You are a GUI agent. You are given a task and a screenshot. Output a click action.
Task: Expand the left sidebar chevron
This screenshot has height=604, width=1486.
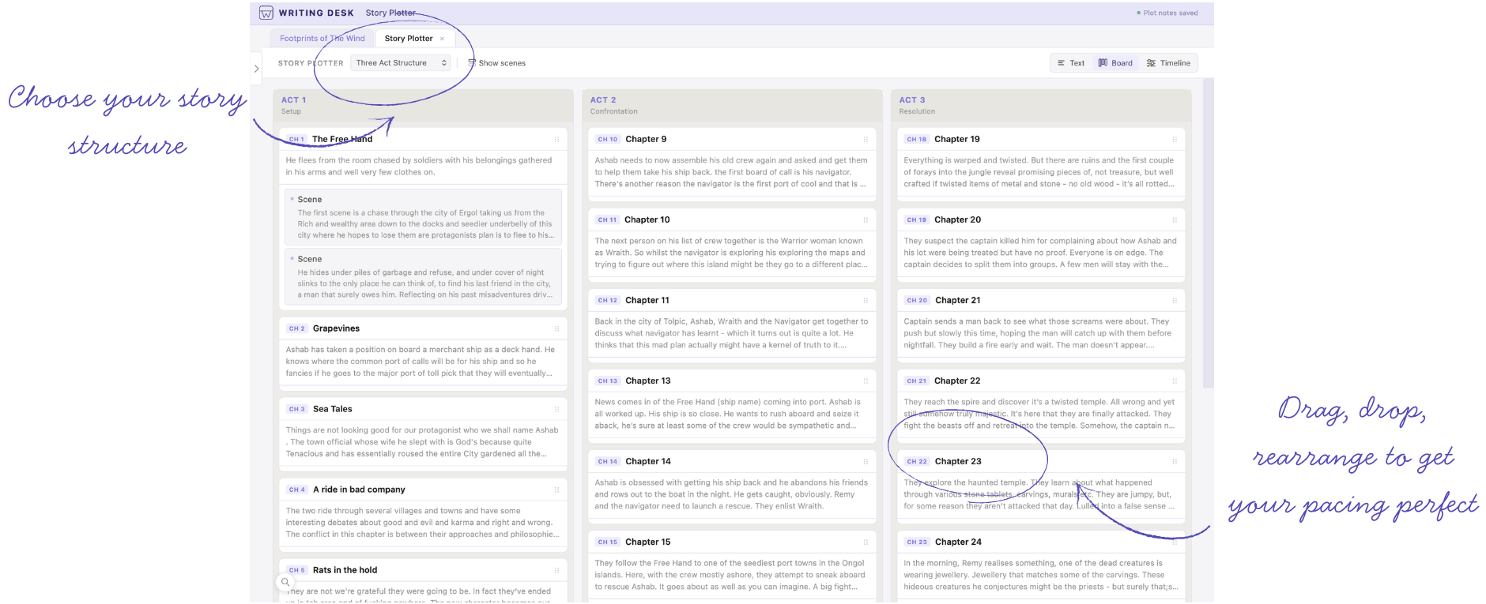click(x=256, y=69)
